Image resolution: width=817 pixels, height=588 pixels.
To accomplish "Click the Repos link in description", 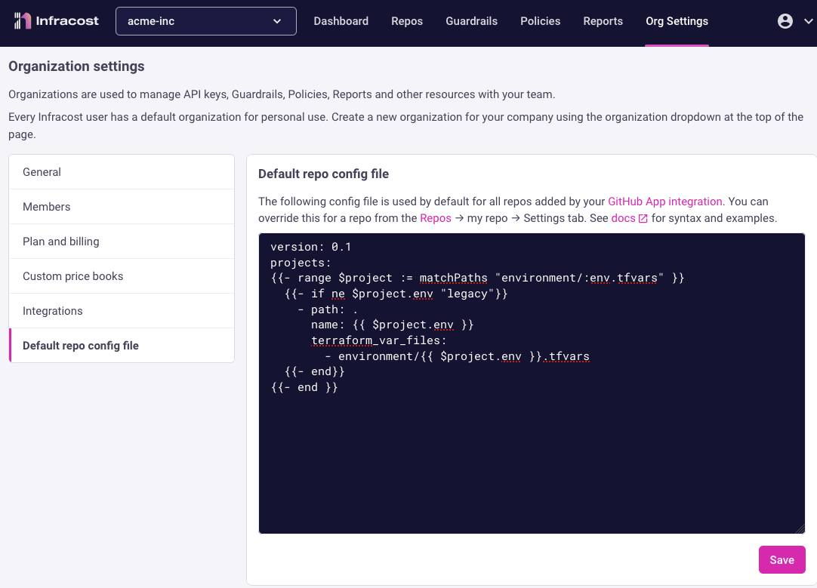I will [436, 218].
